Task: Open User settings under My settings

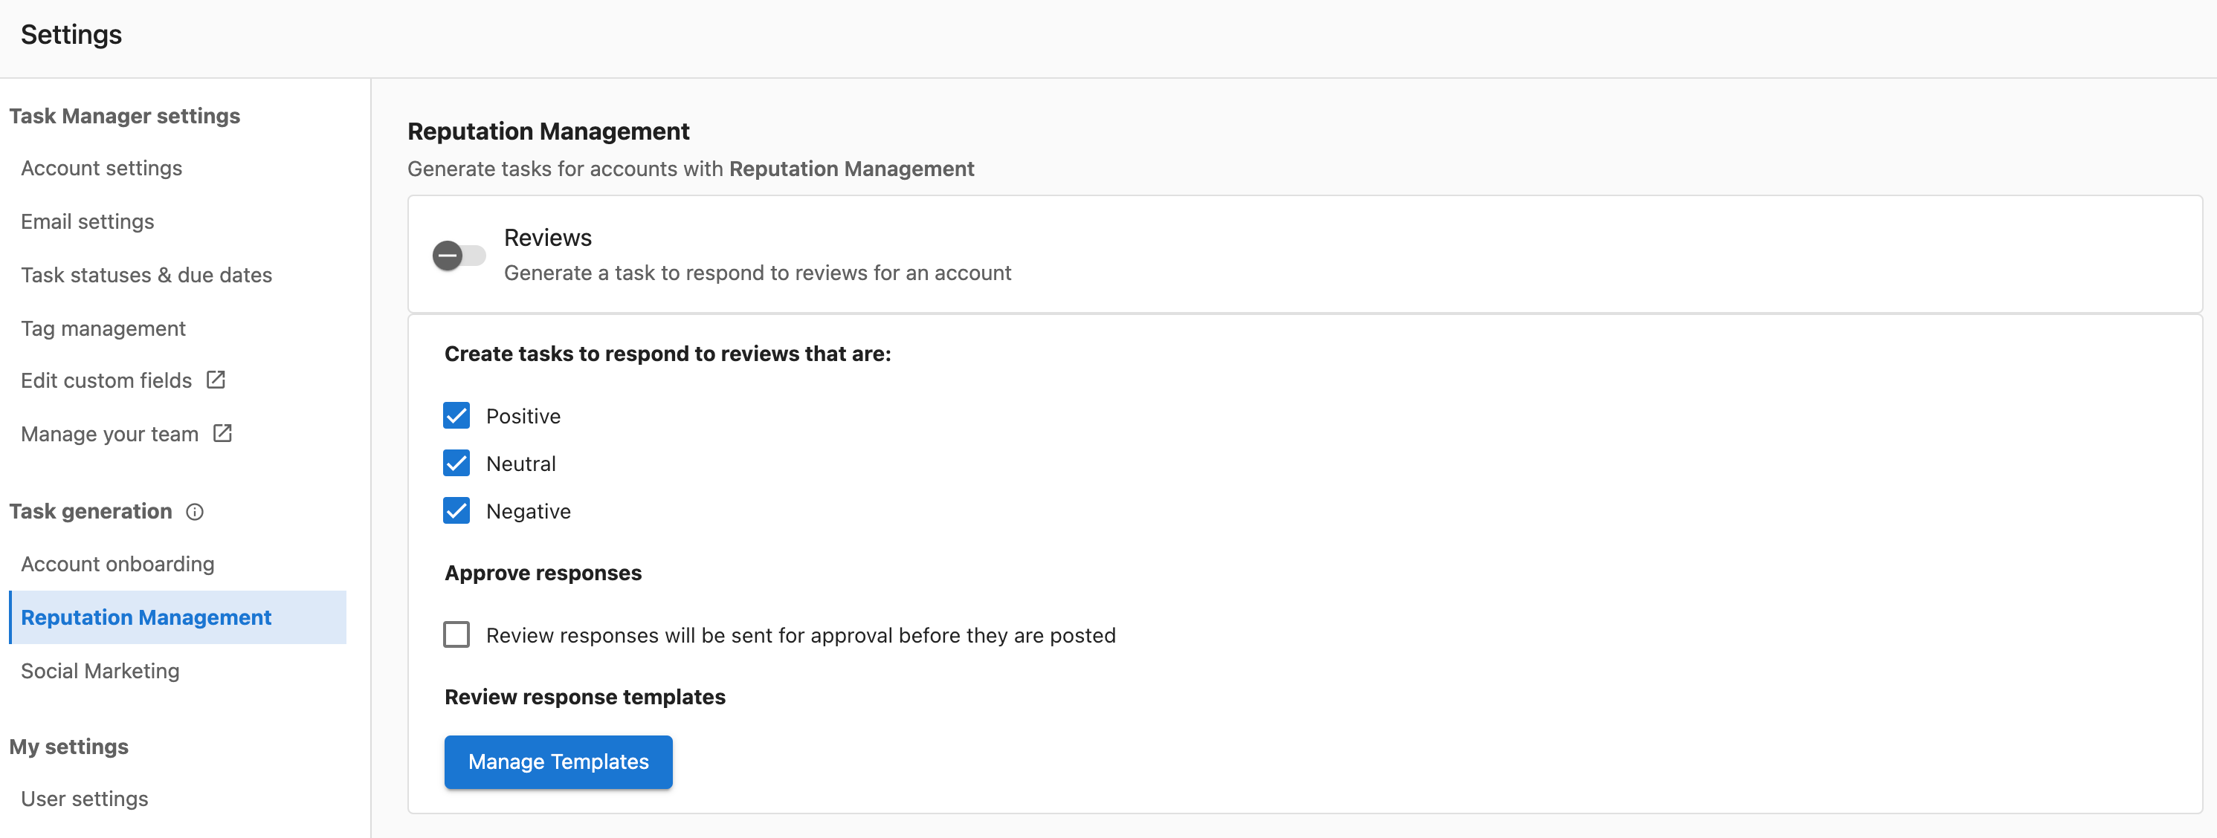Action: [x=84, y=799]
